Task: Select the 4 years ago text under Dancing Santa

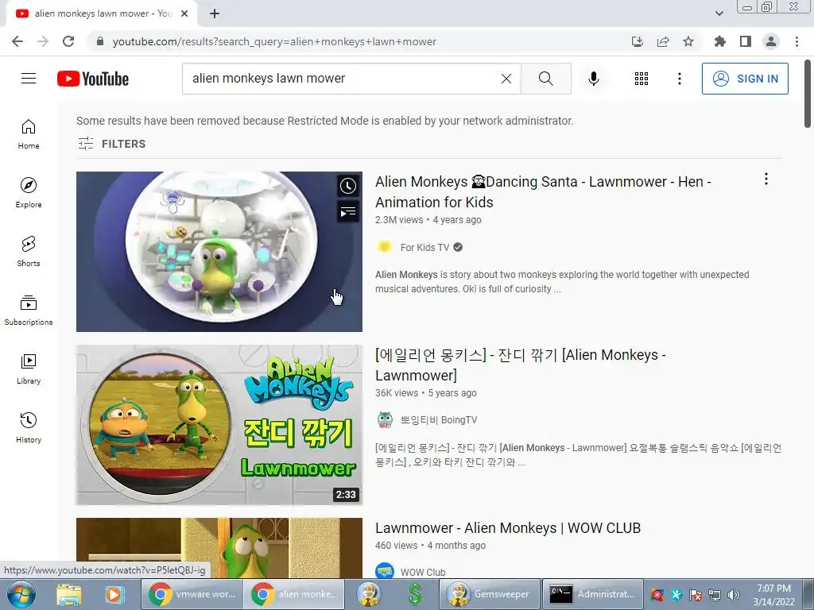Action: pos(457,220)
